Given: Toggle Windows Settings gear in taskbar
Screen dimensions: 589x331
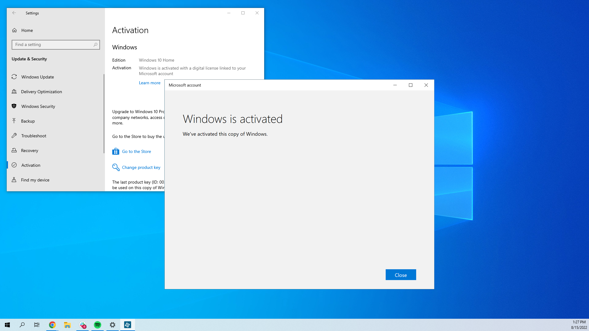Looking at the screenshot, I should tap(113, 325).
